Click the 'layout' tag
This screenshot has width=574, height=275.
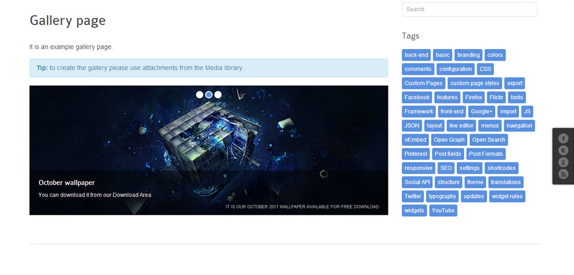(435, 126)
